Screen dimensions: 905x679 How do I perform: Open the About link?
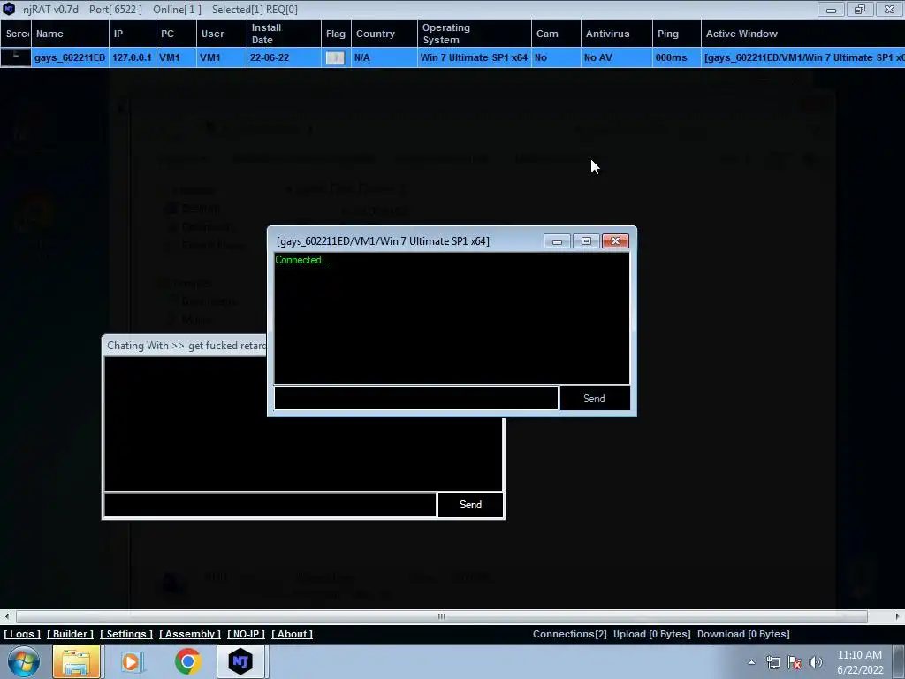[292, 634]
